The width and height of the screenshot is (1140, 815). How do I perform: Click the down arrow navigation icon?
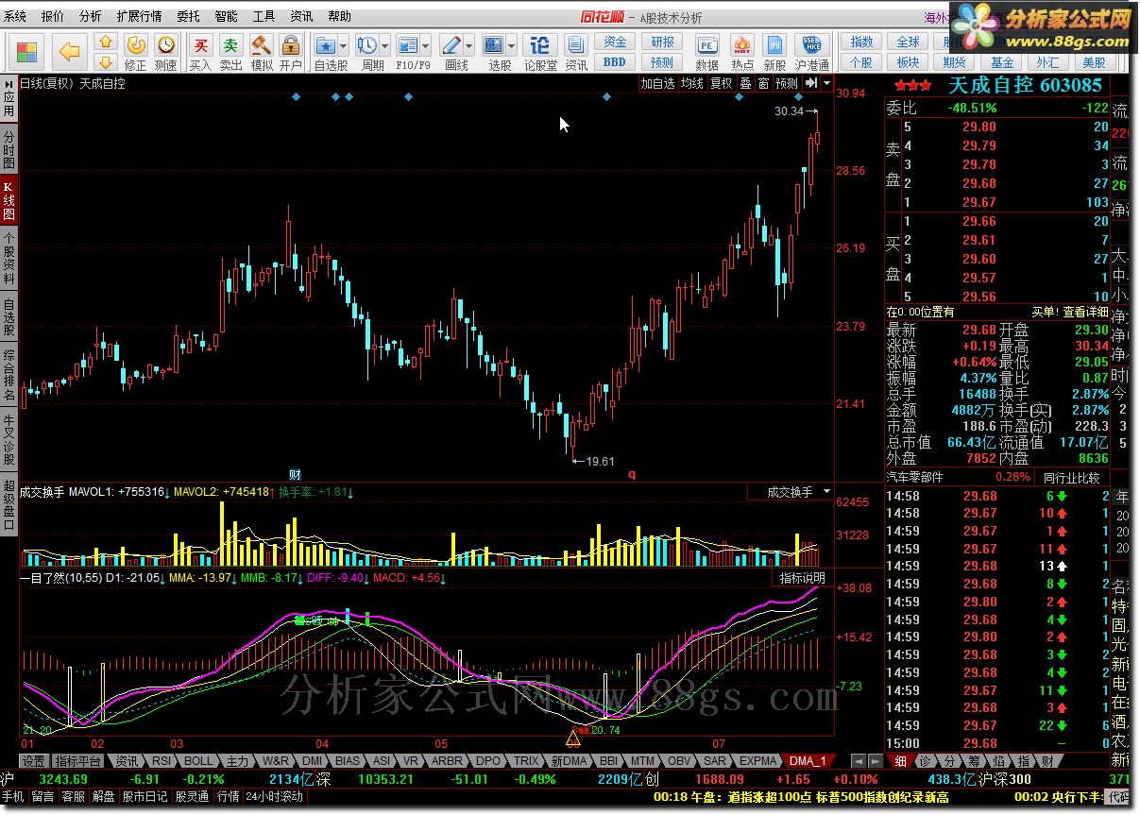(x=107, y=61)
